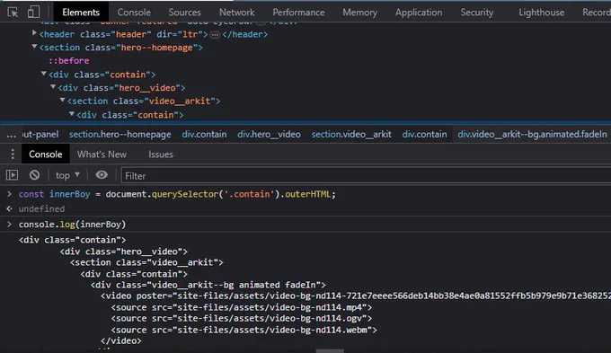This screenshot has height=353, width=611.
Task: Show the console sidebar panel icon
Action: pyautogui.click(x=12, y=175)
